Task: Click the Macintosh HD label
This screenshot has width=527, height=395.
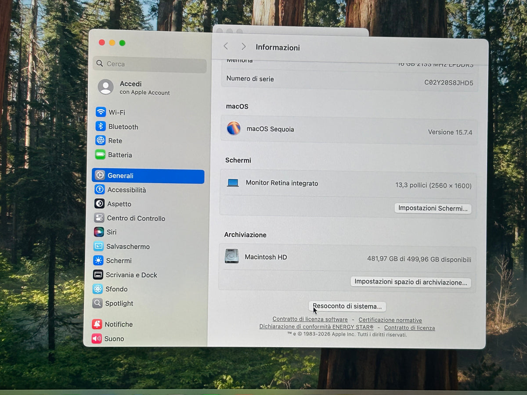Action: pos(266,257)
